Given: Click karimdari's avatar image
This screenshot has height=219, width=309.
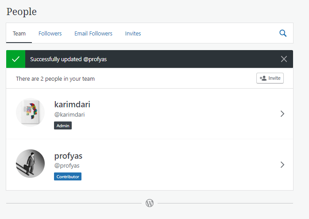Looking at the screenshot, I should click(30, 113).
